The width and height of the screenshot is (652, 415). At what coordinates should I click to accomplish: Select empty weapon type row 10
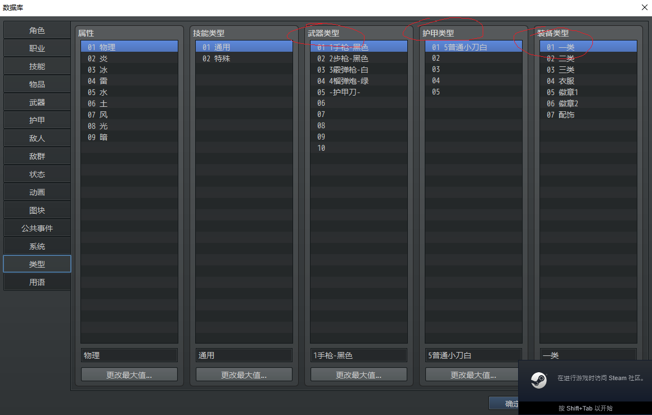359,148
